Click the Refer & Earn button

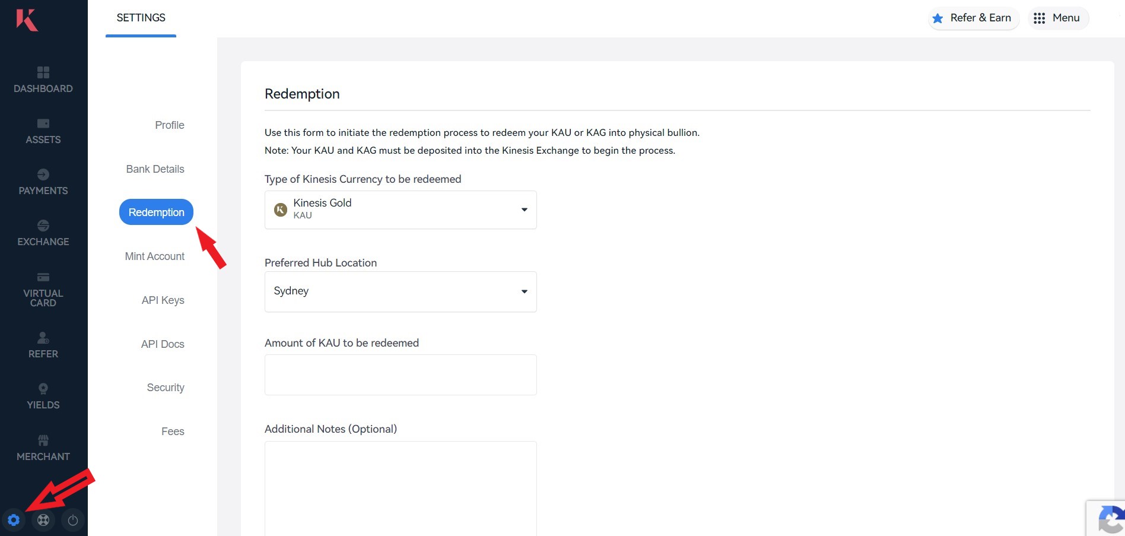pos(974,18)
